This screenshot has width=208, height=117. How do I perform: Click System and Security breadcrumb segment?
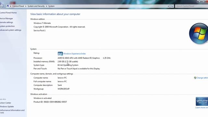tap(36, 6)
